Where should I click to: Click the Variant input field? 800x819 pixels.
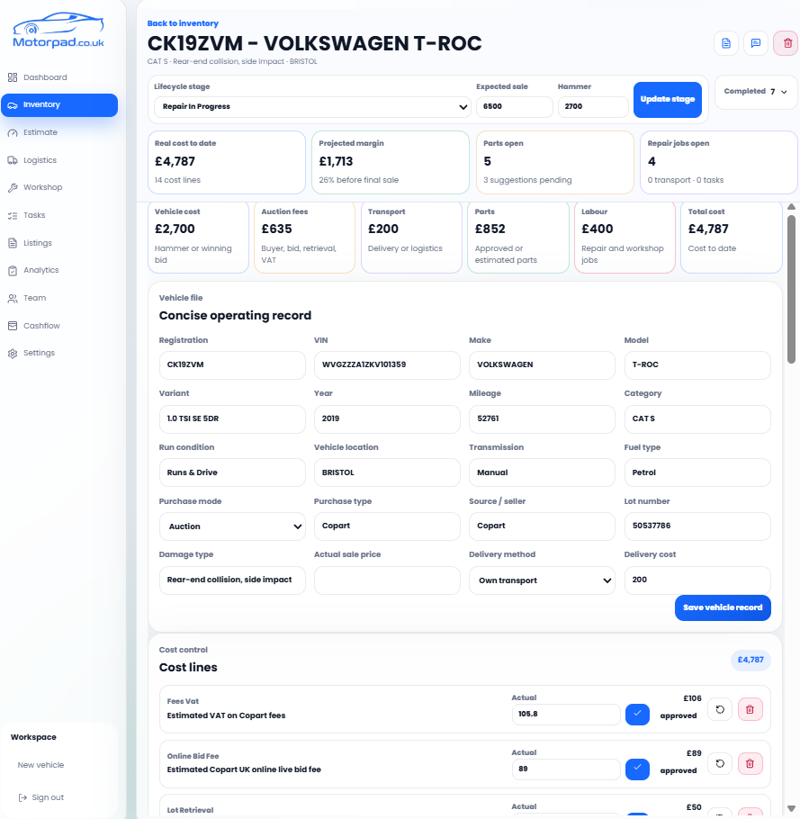click(x=232, y=418)
